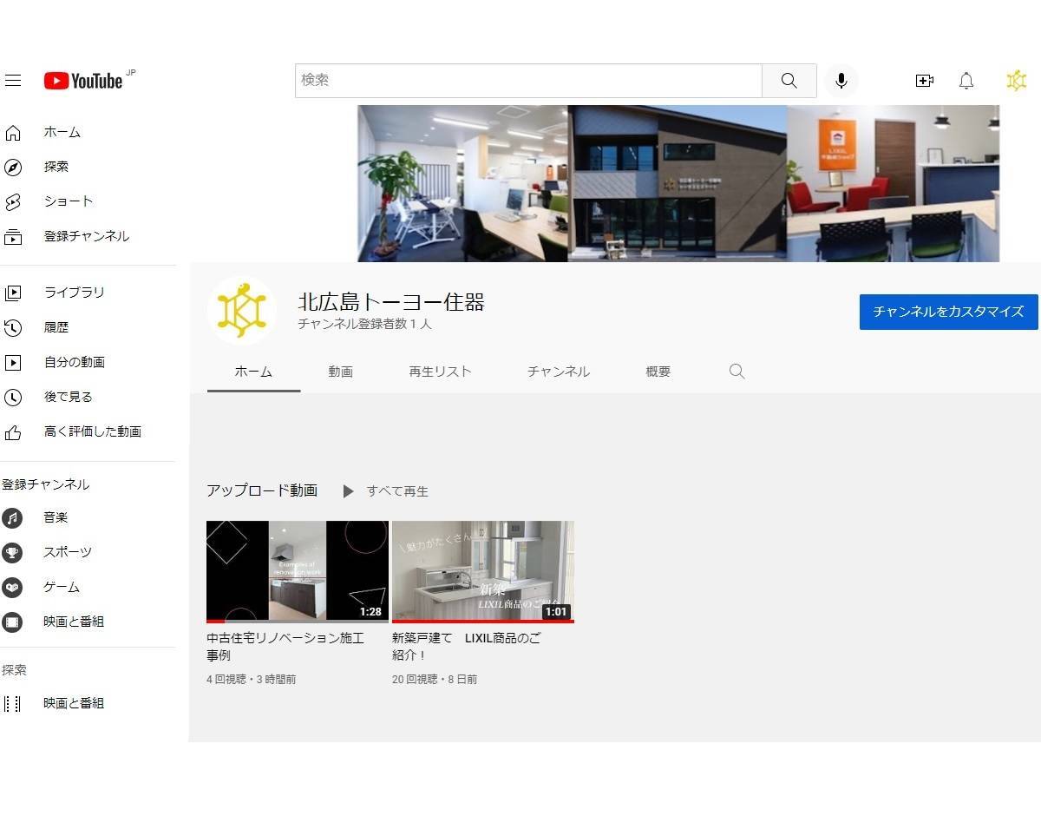Open ゲーム channel label
Image resolution: width=1041 pixels, height=816 pixels.
click(x=62, y=587)
